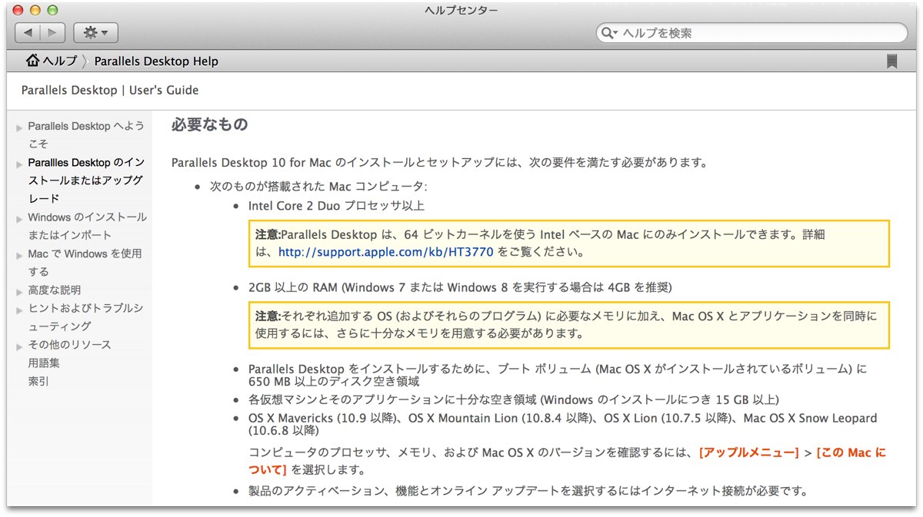
Task: Open the bookmark icon on the right
Action: pyautogui.click(x=891, y=61)
